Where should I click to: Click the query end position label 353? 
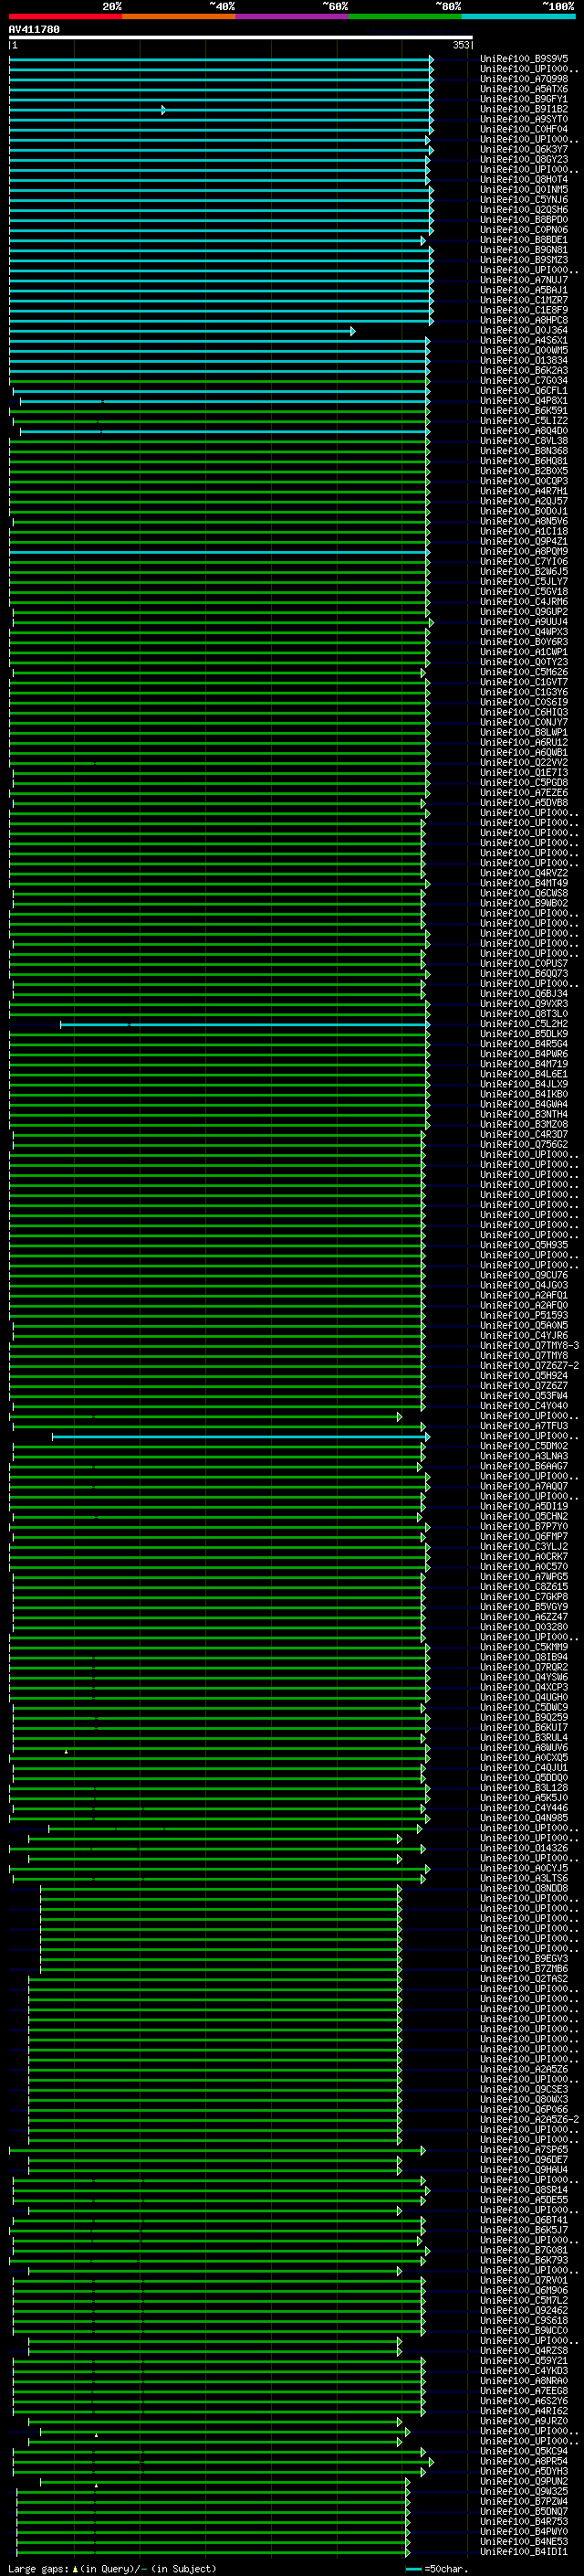[460, 45]
